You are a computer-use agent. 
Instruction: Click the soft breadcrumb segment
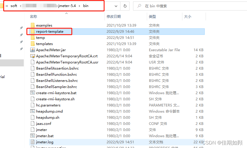pyautogui.click(x=14, y=6)
